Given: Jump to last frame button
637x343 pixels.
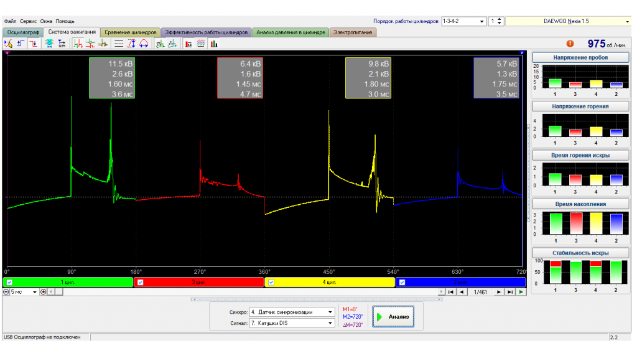Looking at the screenshot, I should click(510, 292).
